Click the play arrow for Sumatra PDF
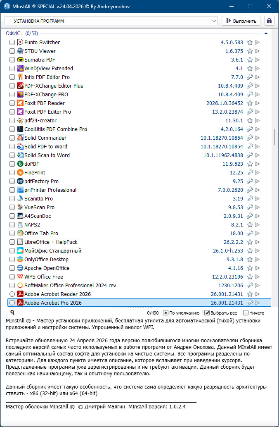 coord(257,60)
